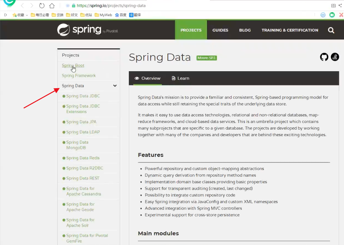Open Spring Data JDBC Extensions subproject
The height and width of the screenshot is (245, 344).
[x=83, y=109]
